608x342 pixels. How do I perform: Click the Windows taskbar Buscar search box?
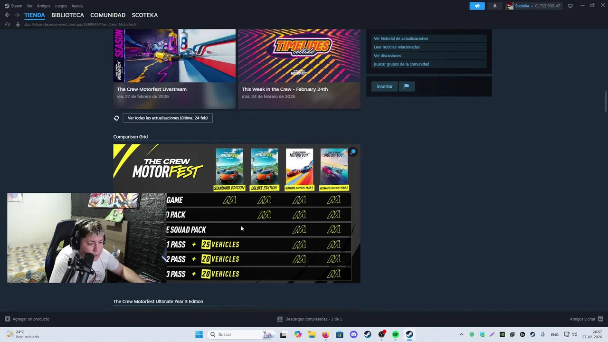(241, 334)
